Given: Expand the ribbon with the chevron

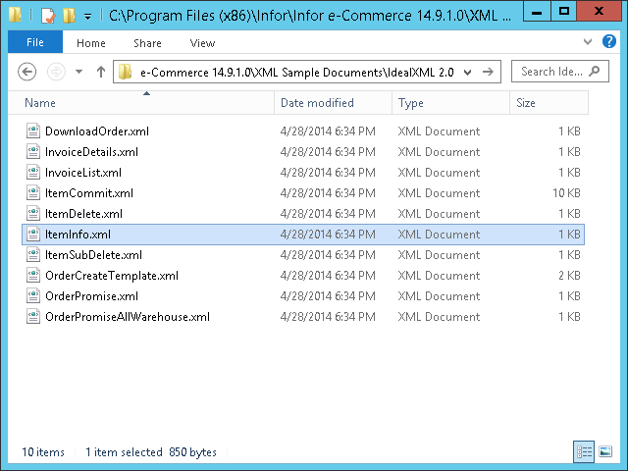Looking at the screenshot, I should [x=587, y=42].
